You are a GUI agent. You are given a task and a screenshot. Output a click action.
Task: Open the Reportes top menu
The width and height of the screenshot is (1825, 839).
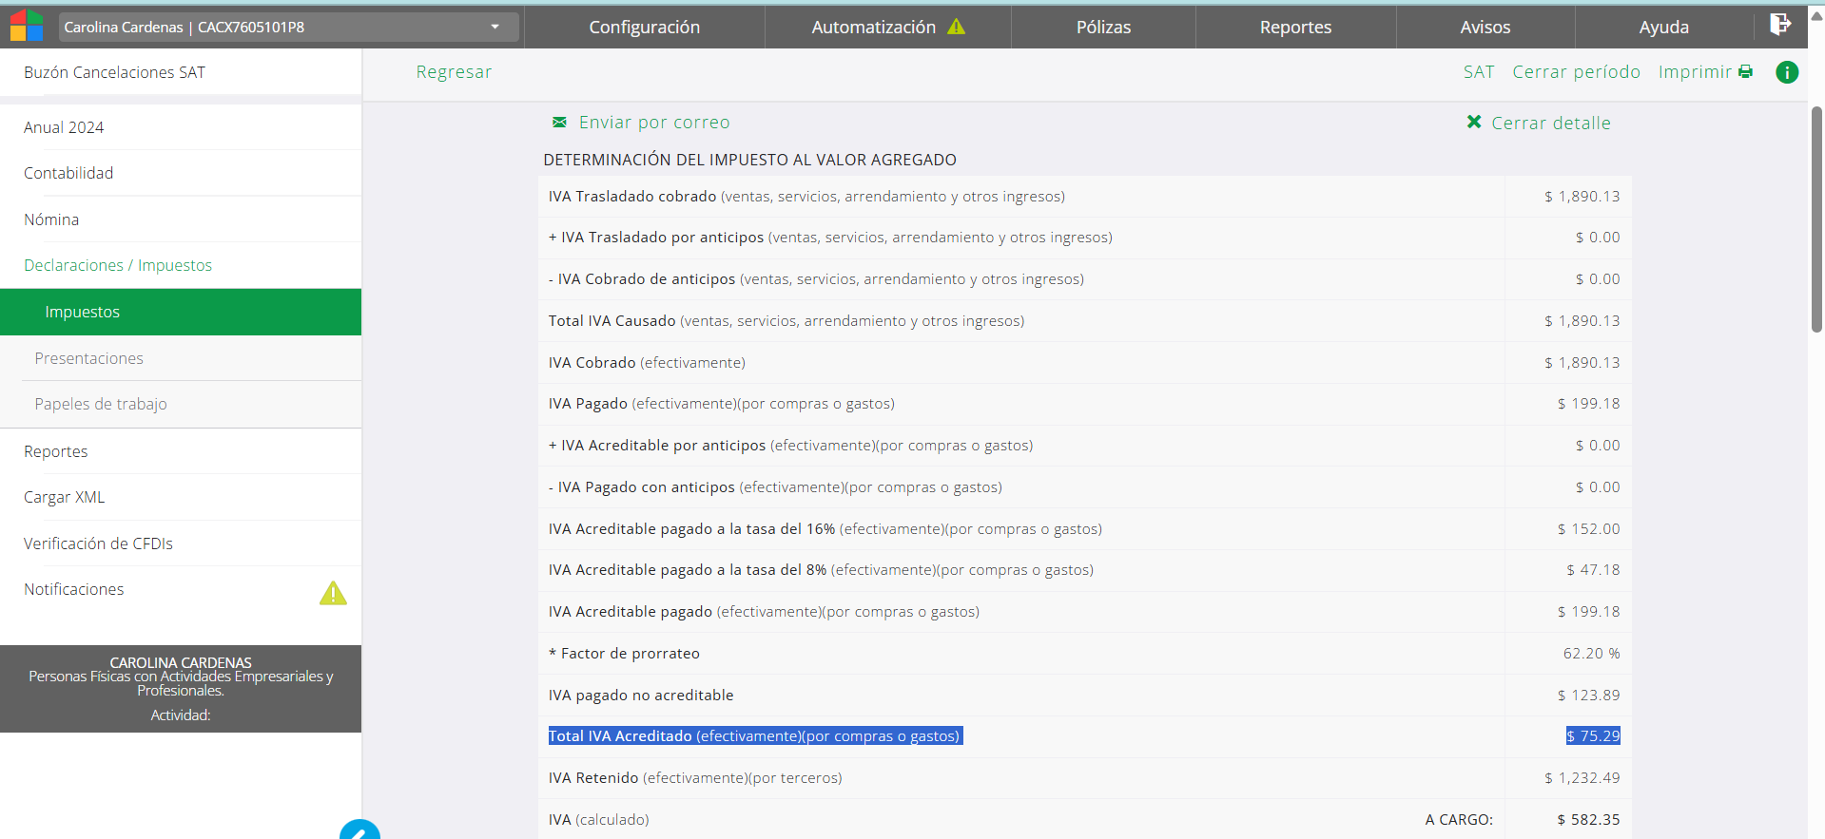coord(1295,28)
